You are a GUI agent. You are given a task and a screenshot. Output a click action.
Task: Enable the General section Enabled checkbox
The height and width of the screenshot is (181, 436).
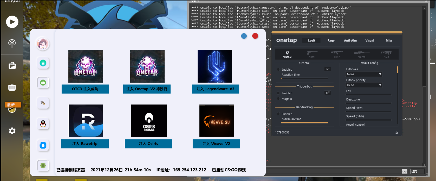tap(278, 70)
